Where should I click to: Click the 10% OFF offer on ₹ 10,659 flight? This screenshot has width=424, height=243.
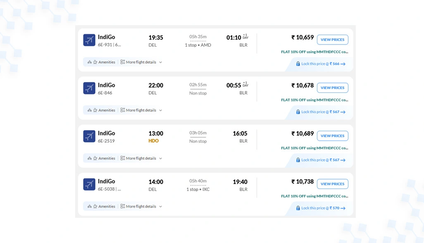tap(314, 52)
